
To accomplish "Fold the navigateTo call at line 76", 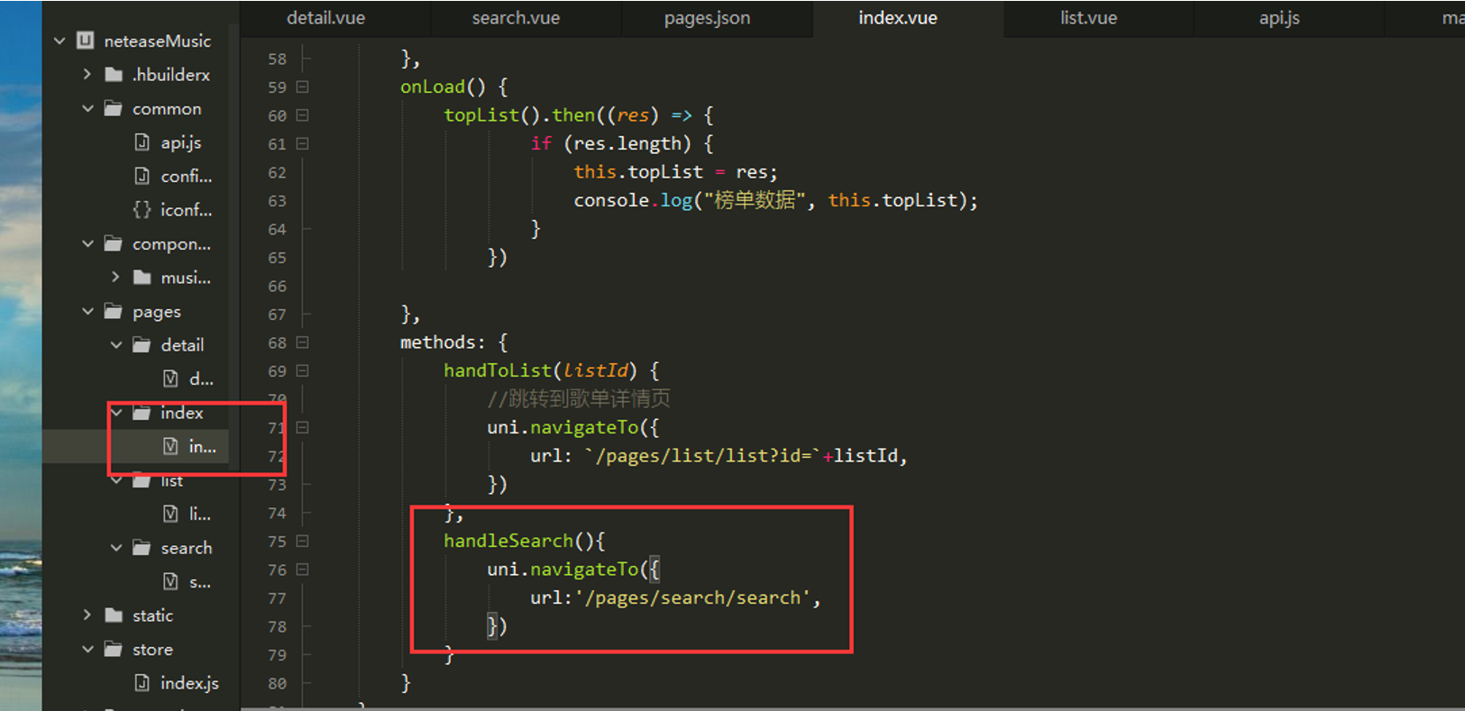I will (x=303, y=570).
